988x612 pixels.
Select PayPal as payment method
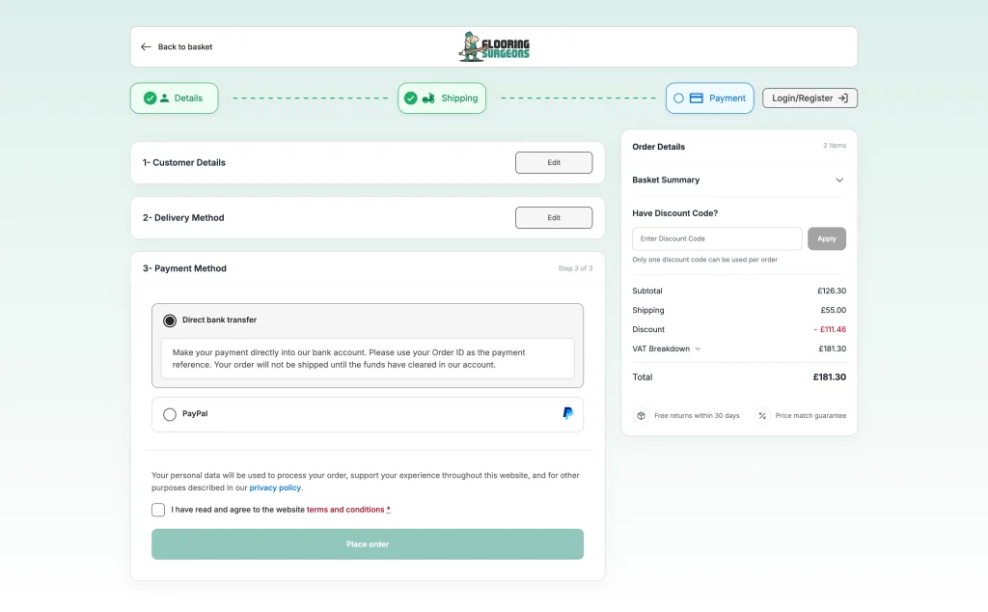point(170,414)
